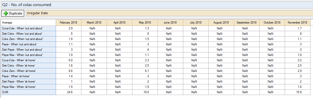Screen dimensions: 313x98
Task: Click November value 1.8 for Pepsi Max at home
Action: (297, 87)
